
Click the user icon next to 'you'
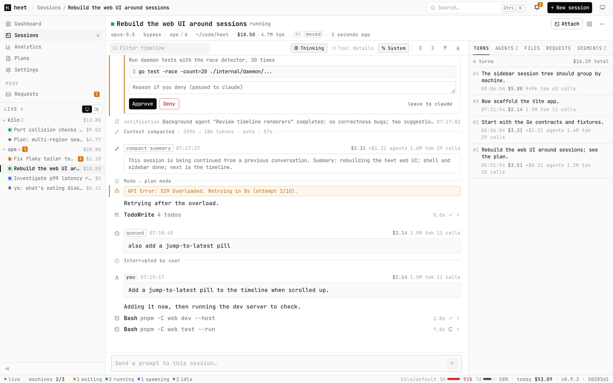(x=117, y=278)
